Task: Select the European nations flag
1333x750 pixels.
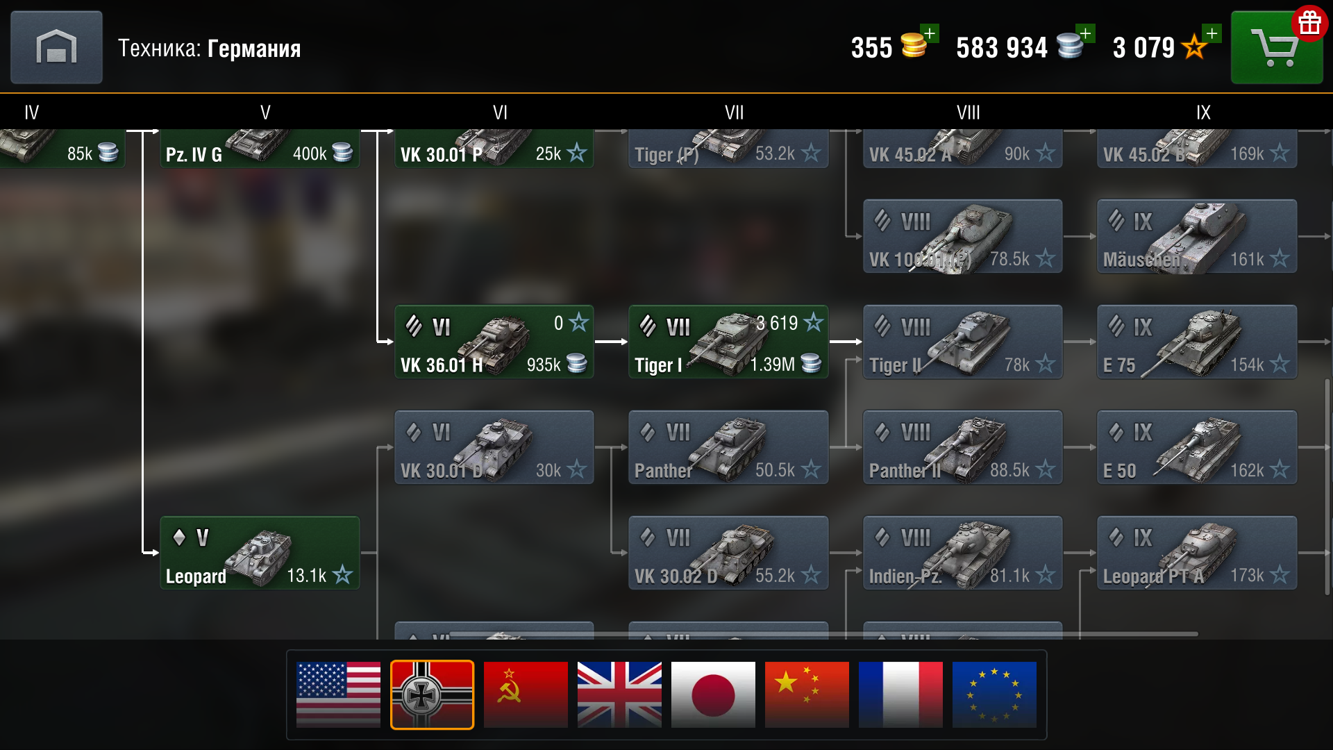Action: point(994,694)
